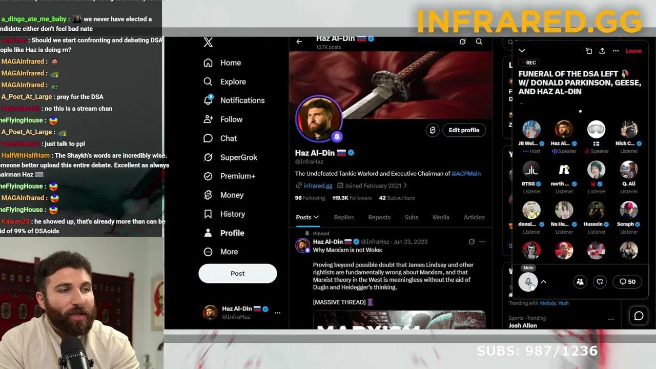Click the @ACPMain mention in the bio
This screenshot has width=656, height=369.
pos(466,174)
